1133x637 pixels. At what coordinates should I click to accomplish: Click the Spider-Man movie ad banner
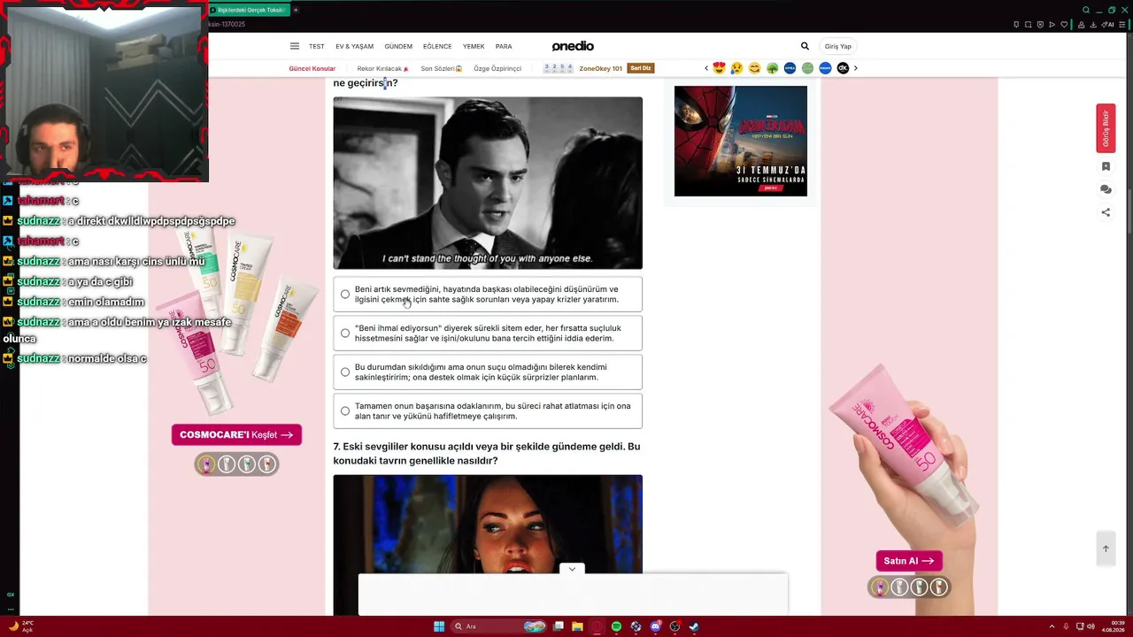(x=741, y=141)
